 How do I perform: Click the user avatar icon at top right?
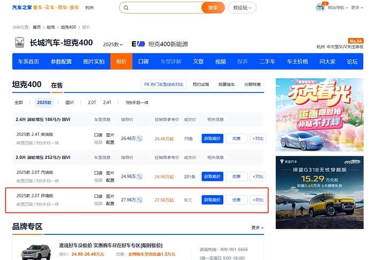coord(320,7)
